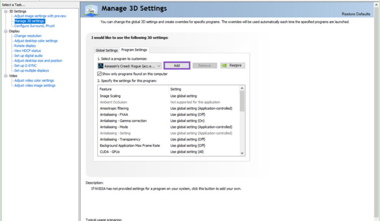Select the Antialiasing - FXAA row
This screenshot has width=380, height=221.
click(169, 115)
